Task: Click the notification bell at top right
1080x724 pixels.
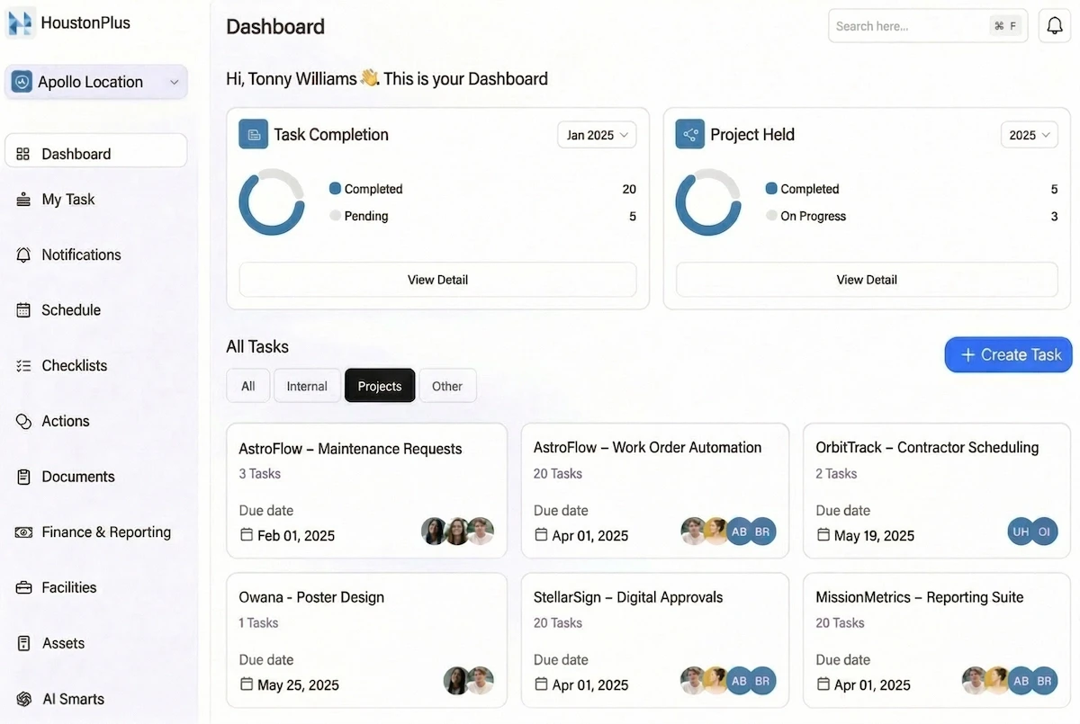Action: click(x=1054, y=25)
